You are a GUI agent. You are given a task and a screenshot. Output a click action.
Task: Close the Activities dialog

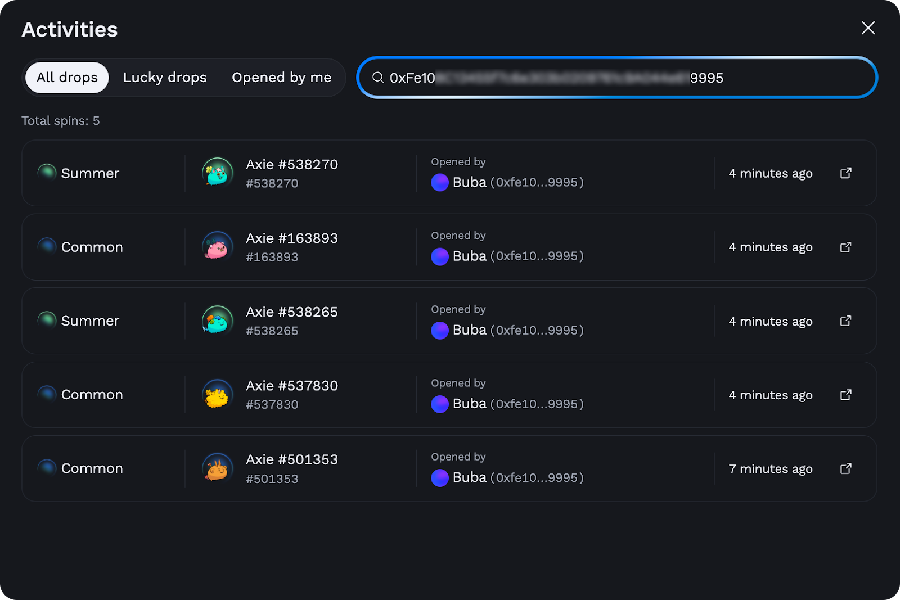coord(868,28)
